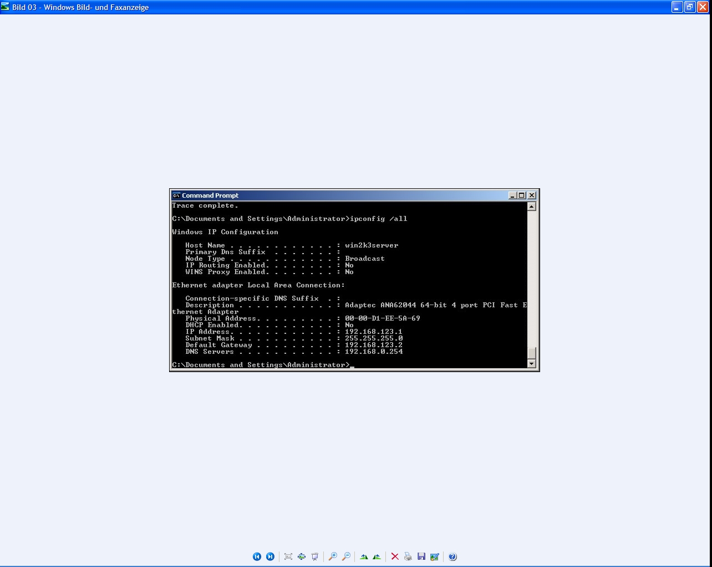Rotate the image counterclockwise

click(377, 556)
